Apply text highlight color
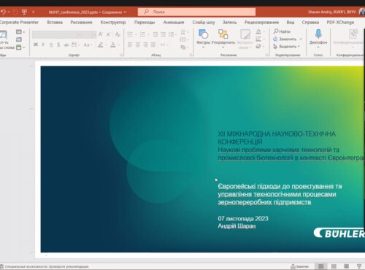This screenshot has width=365, height=270. (x=101, y=45)
